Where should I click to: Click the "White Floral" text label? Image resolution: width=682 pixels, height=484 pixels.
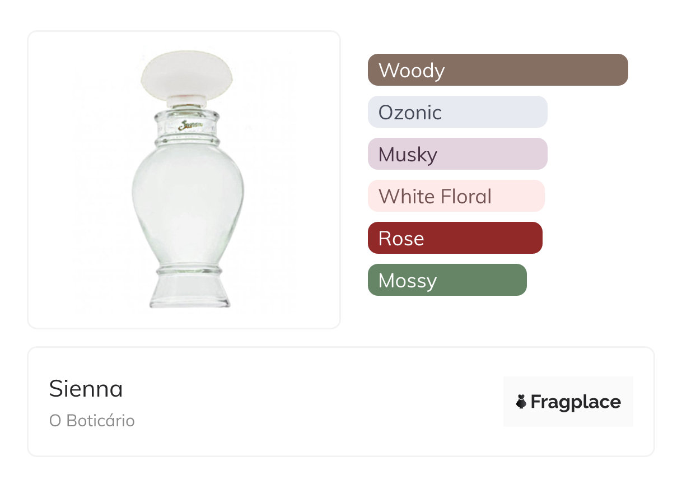click(435, 197)
